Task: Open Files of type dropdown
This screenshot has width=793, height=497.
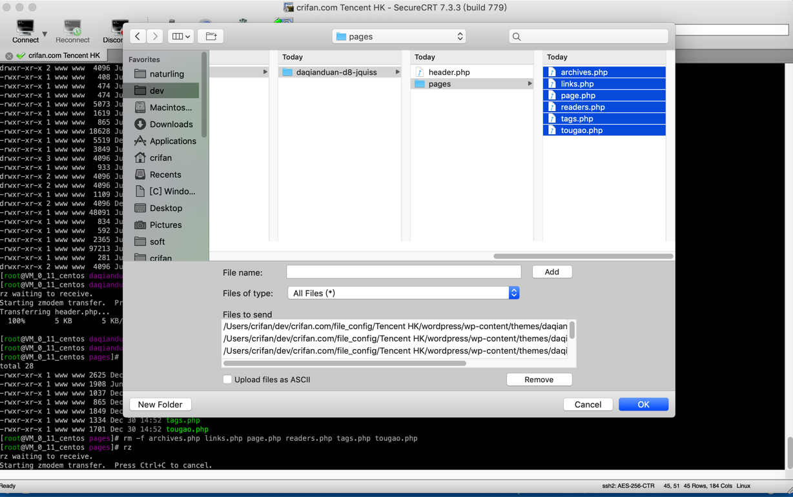Action: (404, 293)
